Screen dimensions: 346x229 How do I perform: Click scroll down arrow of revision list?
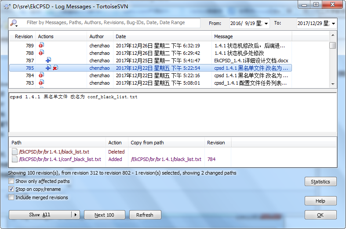(333, 84)
